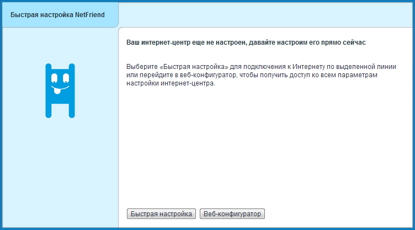Click the description paragraph starting with Выберите
This screenshot has height=230, width=415.
pos(261,75)
